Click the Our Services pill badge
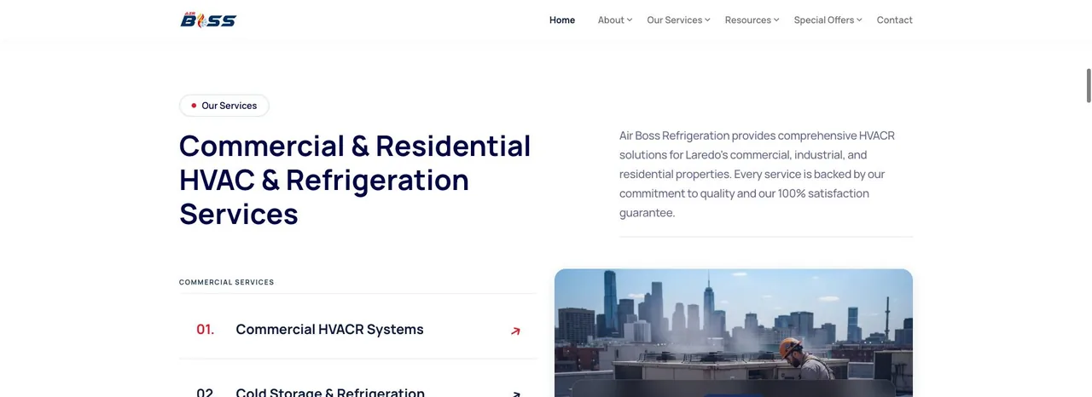Image resolution: width=1092 pixels, height=397 pixels. point(224,106)
